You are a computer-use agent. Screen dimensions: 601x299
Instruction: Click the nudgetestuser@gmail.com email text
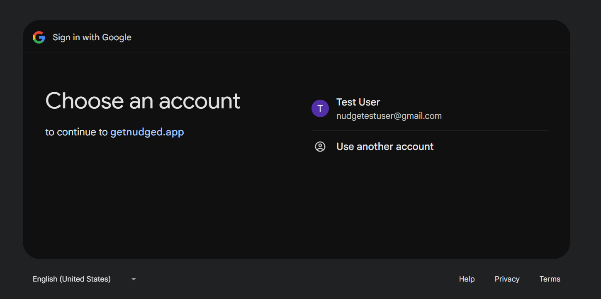tap(389, 115)
